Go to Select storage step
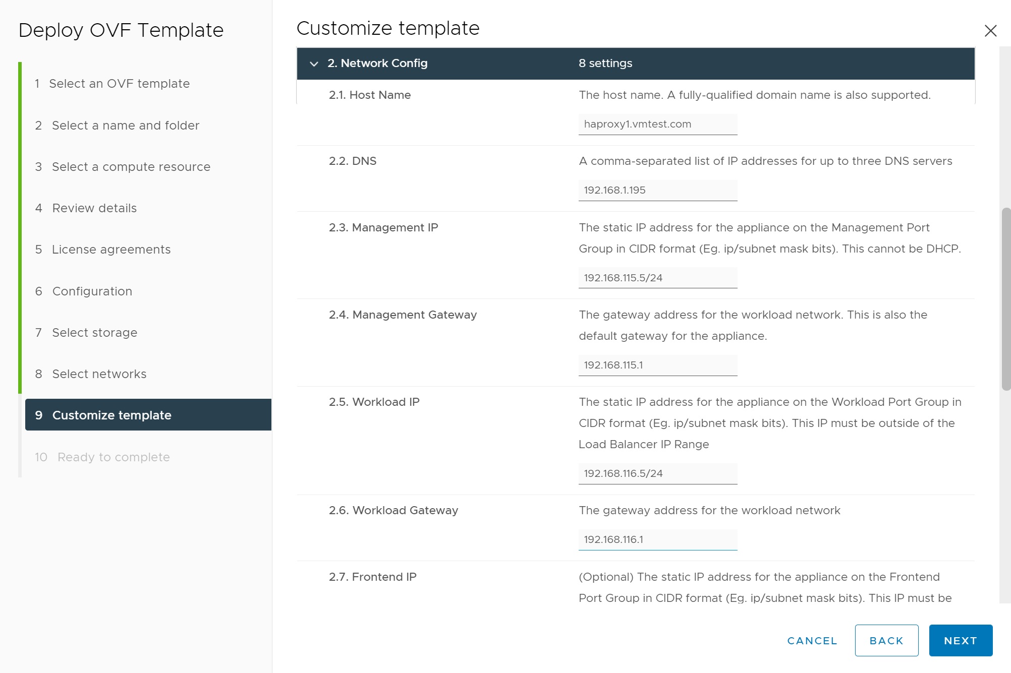 [94, 333]
